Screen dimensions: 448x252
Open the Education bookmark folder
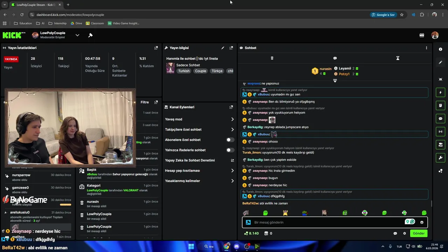click(x=23, y=23)
